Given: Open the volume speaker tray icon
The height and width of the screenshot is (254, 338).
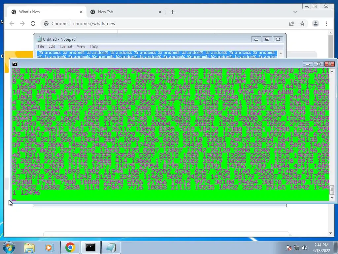Looking at the screenshot, I should pyautogui.click(x=305, y=248).
